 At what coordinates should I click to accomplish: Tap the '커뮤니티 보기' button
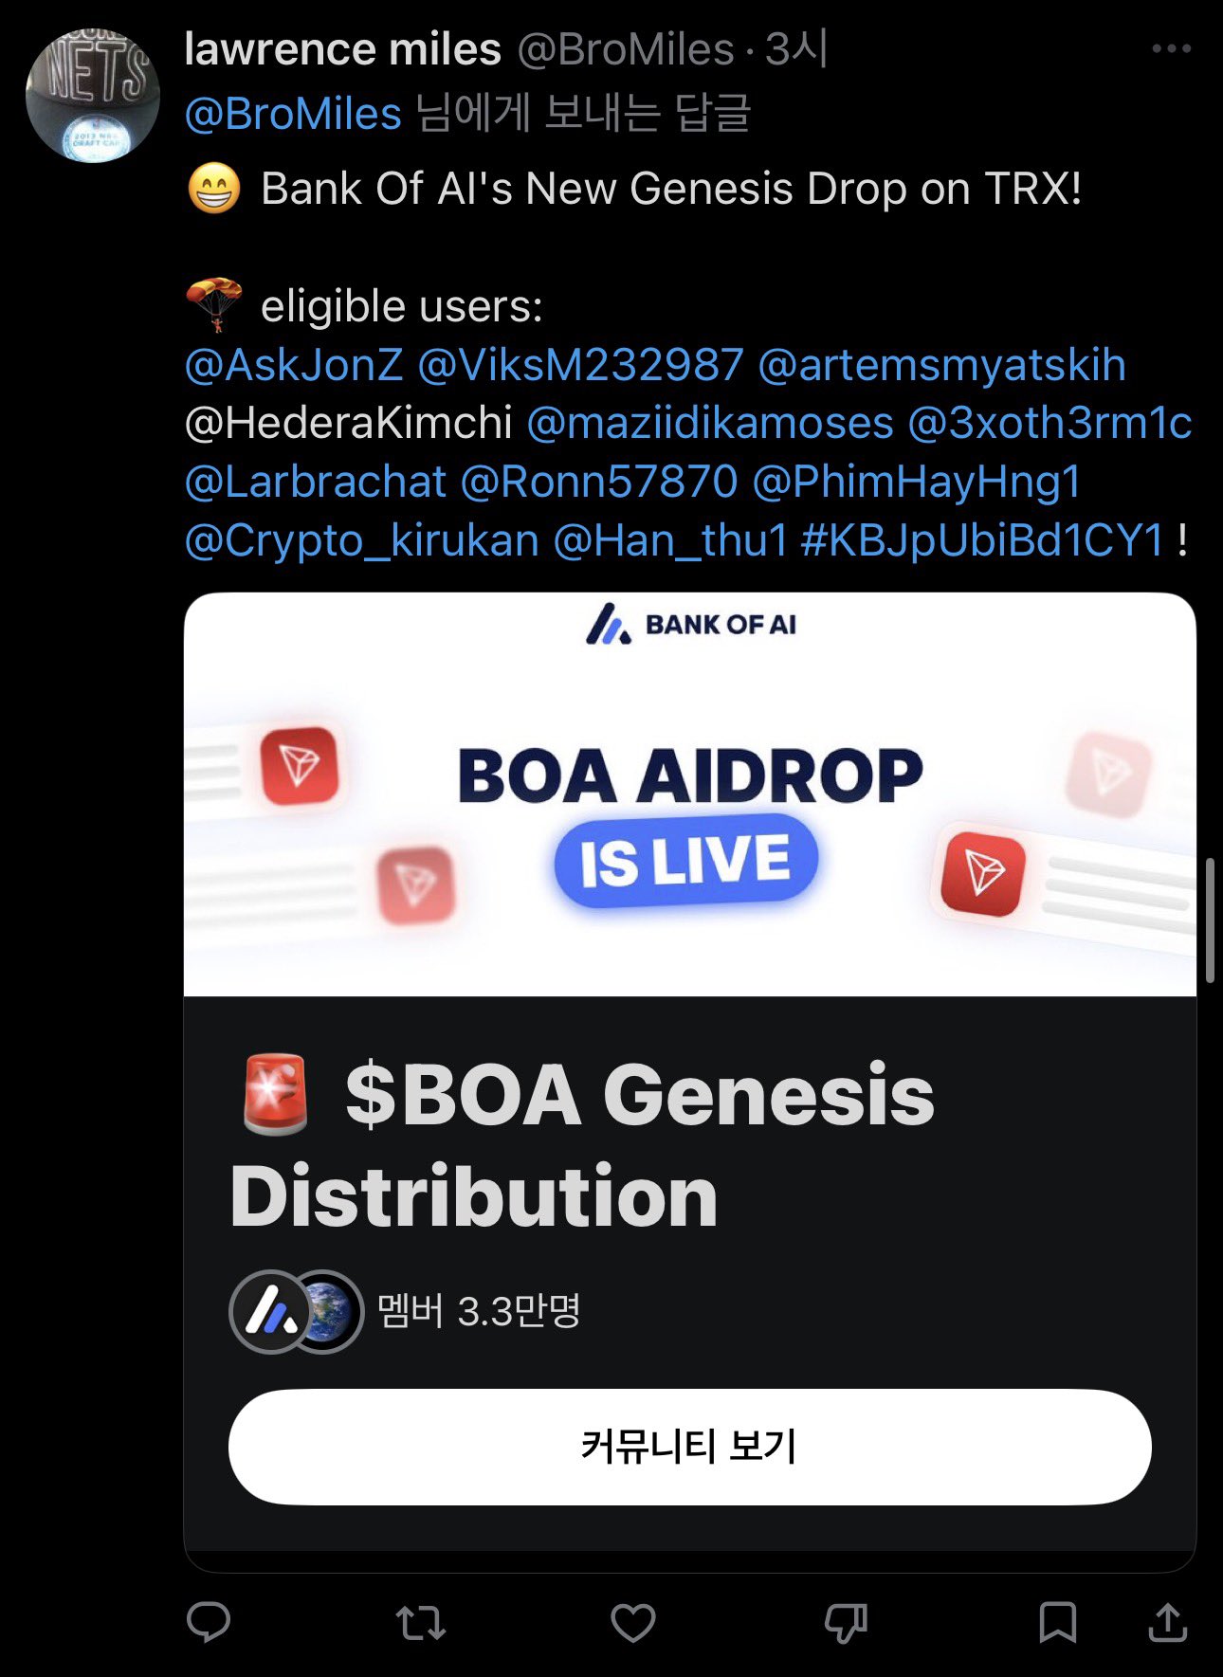tap(690, 1447)
